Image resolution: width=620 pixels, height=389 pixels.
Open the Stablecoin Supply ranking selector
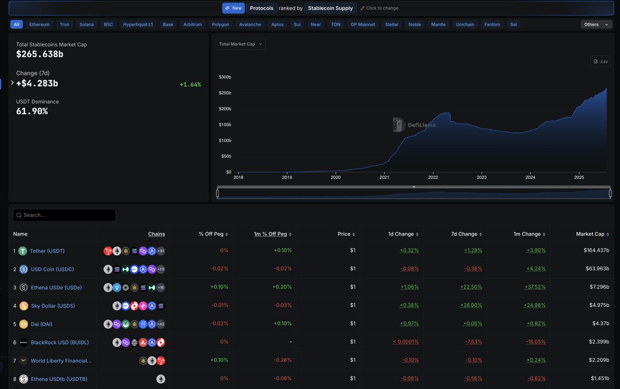pyautogui.click(x=330, y=8)
